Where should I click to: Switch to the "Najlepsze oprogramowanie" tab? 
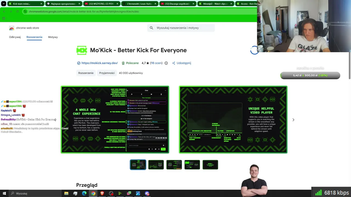coord(63,4)
